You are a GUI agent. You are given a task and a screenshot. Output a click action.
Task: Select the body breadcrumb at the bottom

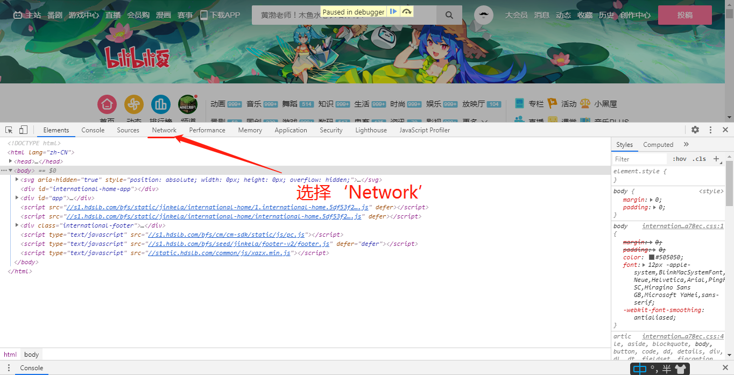click(x=32, y=355)
